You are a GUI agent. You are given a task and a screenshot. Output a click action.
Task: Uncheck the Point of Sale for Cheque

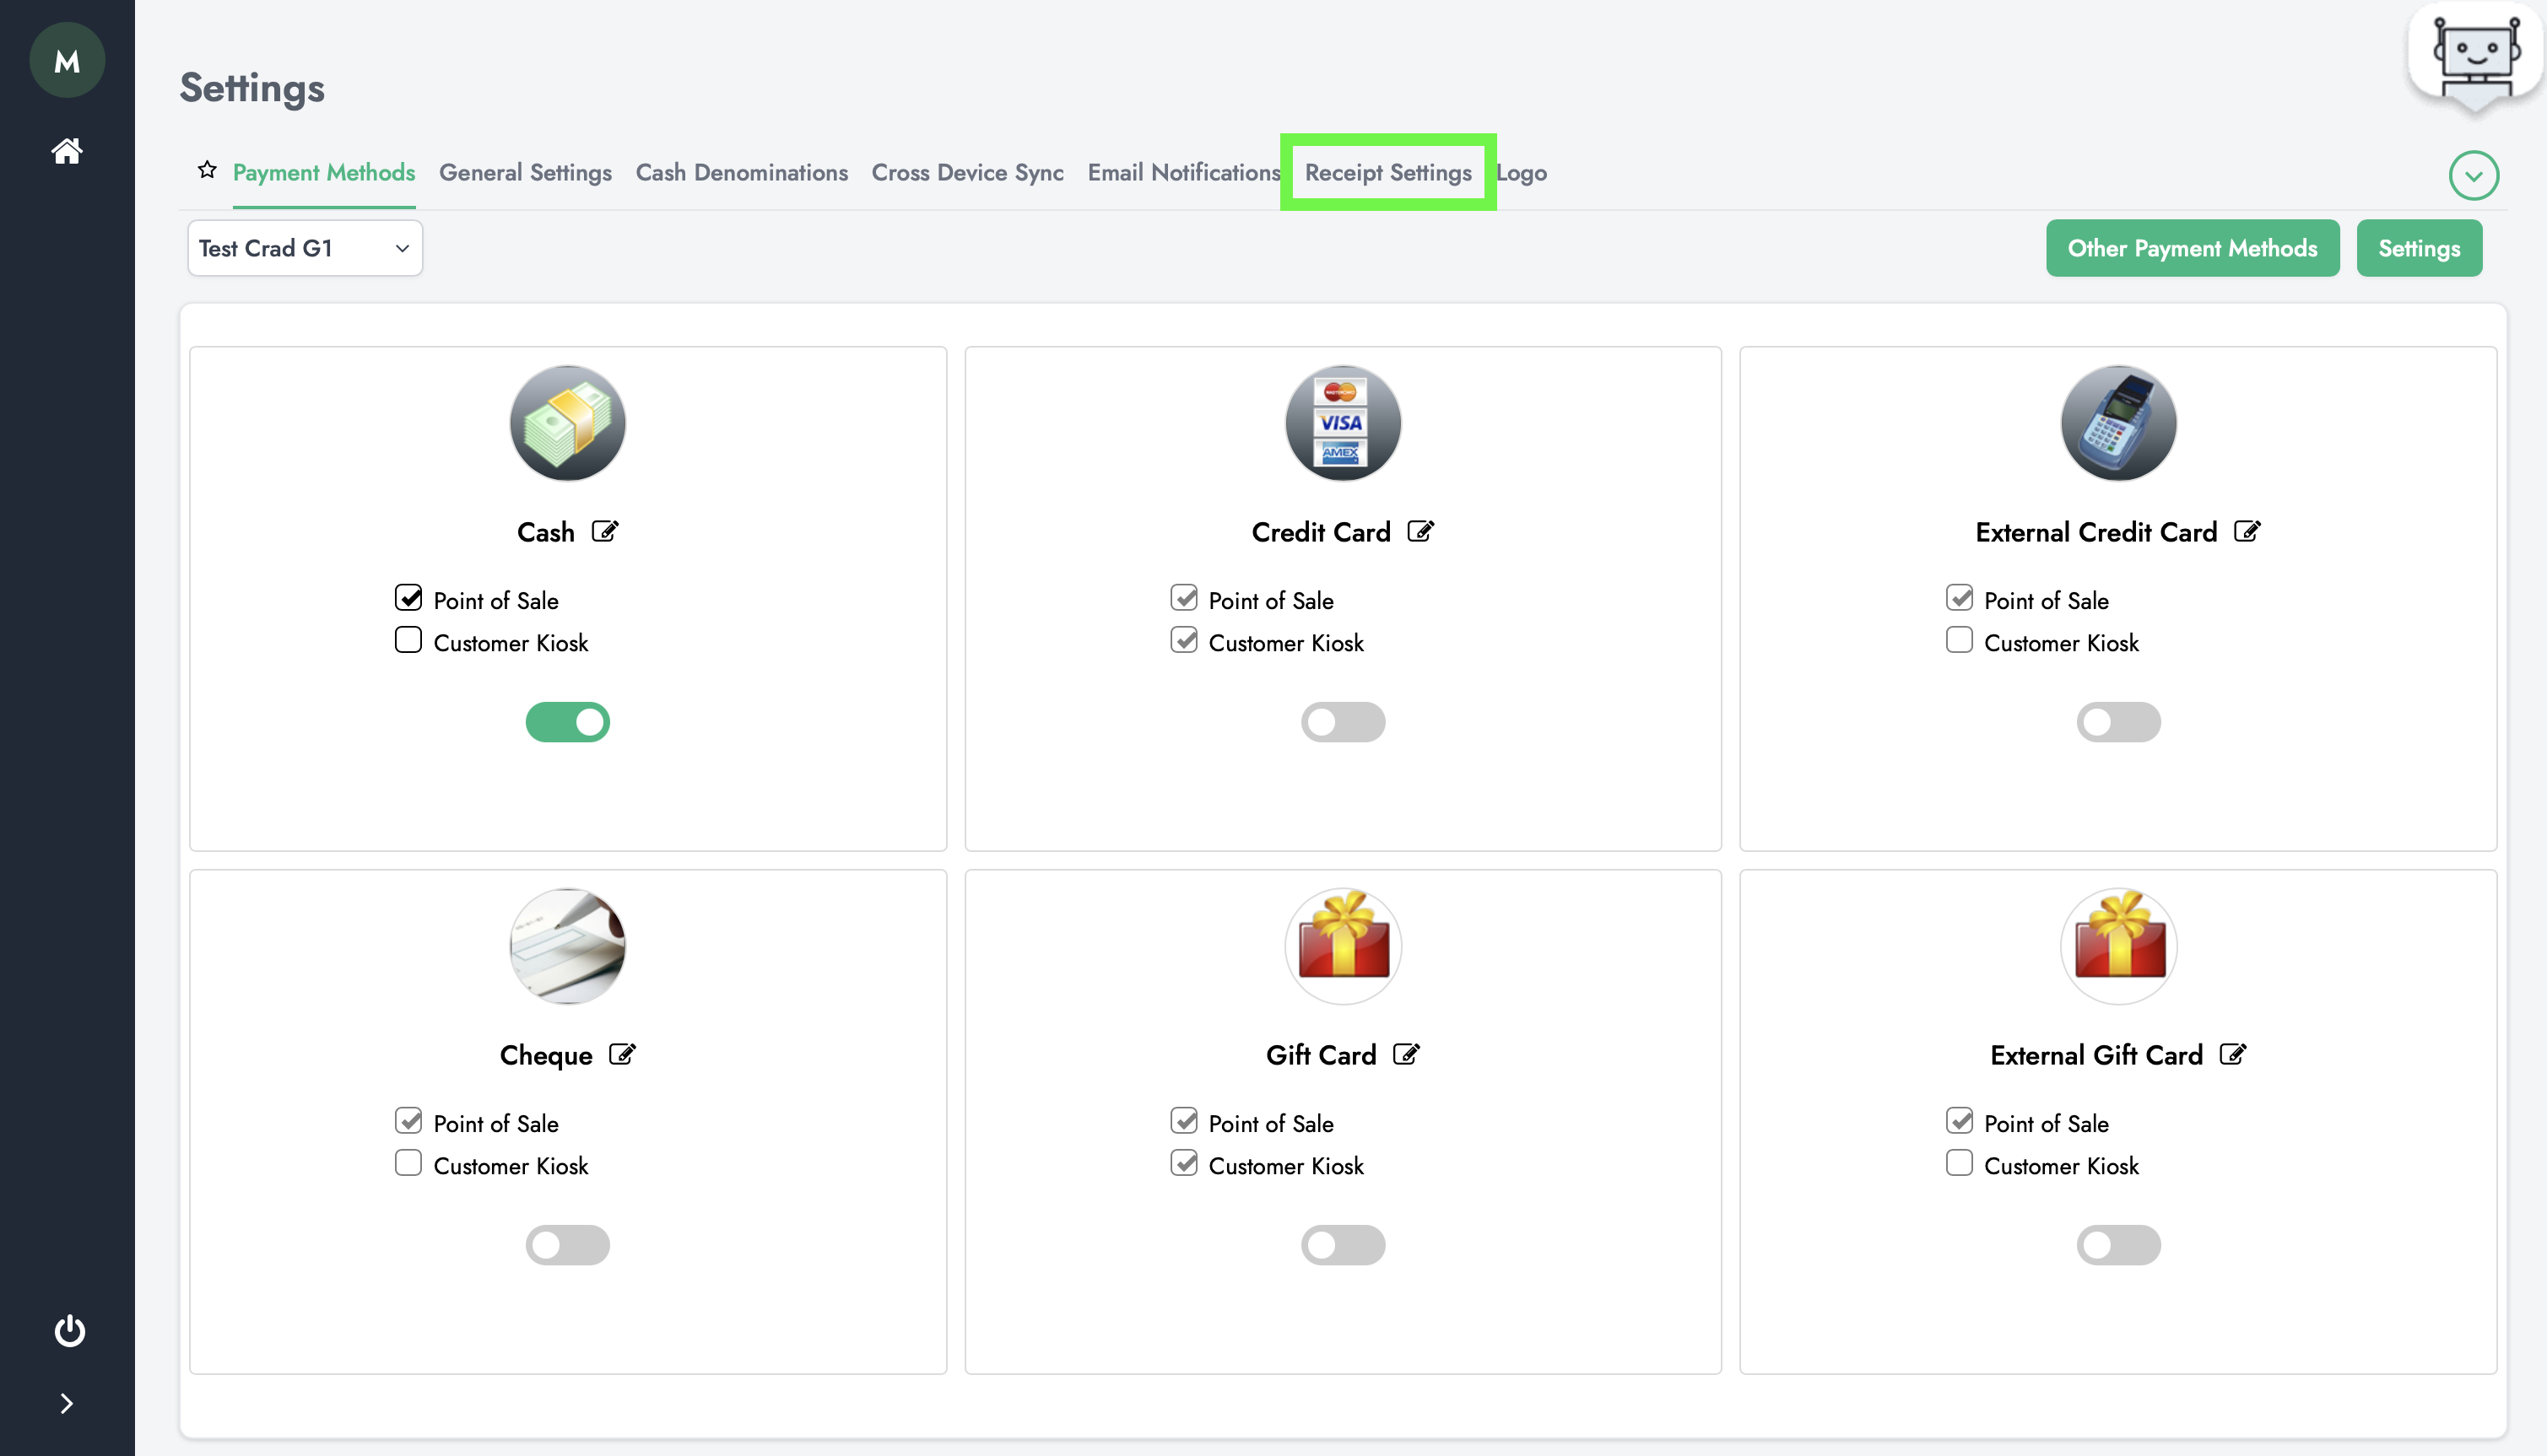409,1122
